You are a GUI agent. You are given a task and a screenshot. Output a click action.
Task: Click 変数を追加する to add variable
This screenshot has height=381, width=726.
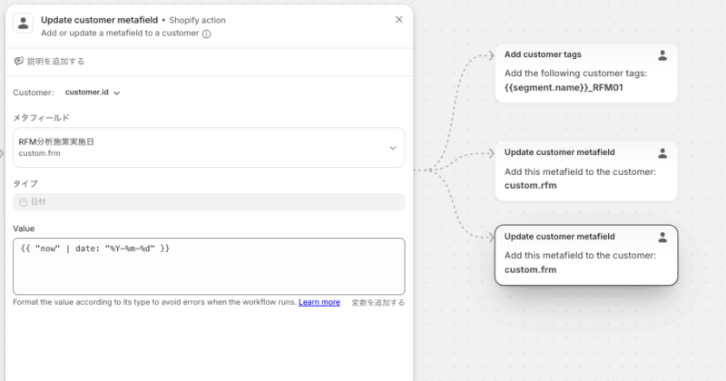378,302
